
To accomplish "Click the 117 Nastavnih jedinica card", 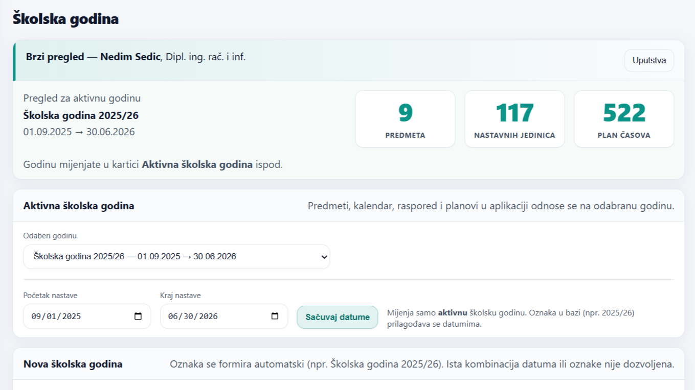I will [514, 119].
